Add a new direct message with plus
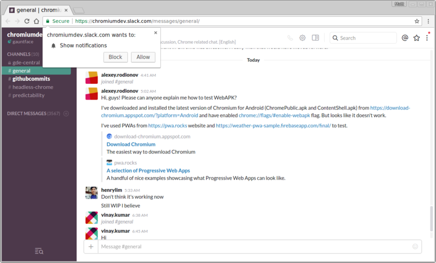Screen dimensions: 436x263 click(x=66, y=113)
